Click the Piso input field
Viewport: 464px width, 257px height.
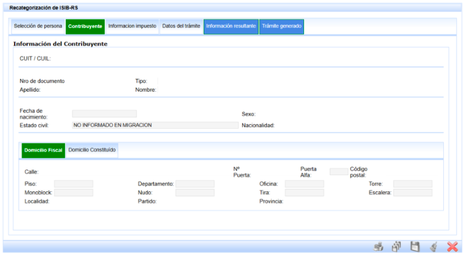74,183
